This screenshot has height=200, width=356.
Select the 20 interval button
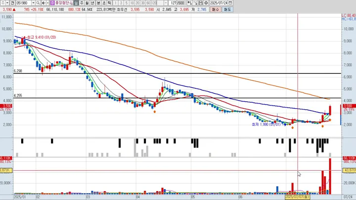pyautogui.click(x=137, y=3)
